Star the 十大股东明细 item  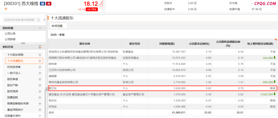click(x=40, y=55)
